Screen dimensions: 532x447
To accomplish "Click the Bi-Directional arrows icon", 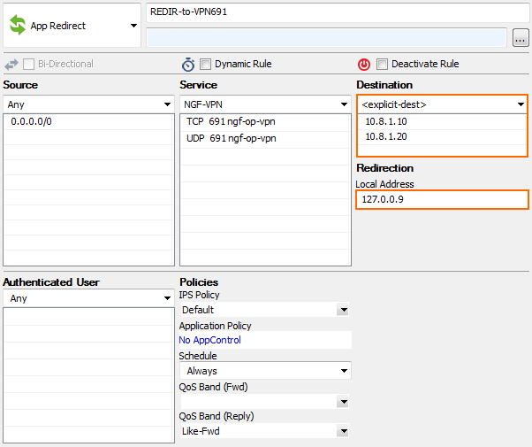I will point(11,65).
